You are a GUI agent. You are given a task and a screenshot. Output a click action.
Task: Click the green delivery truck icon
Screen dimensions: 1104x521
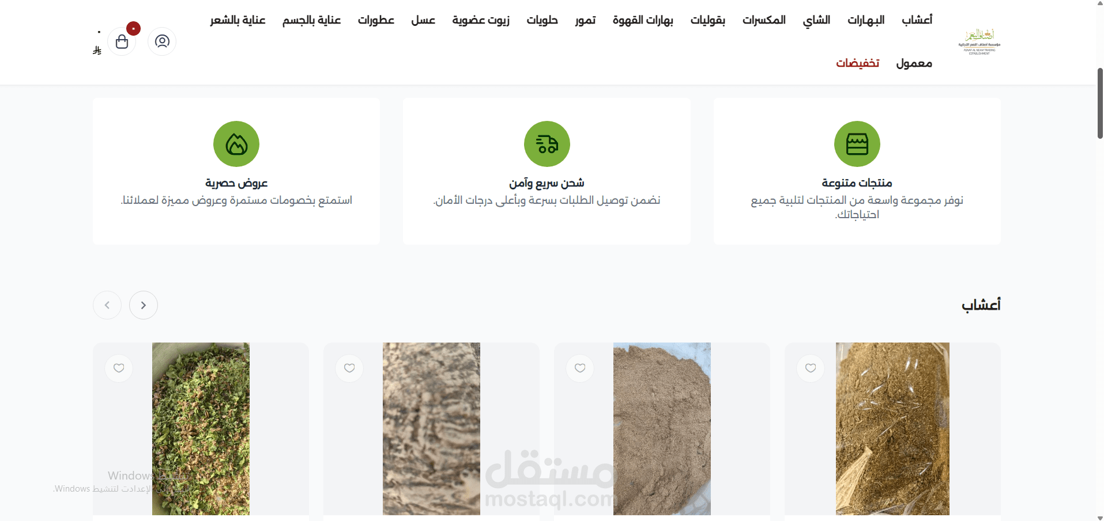pyautogui.click(x=547, y=144)
